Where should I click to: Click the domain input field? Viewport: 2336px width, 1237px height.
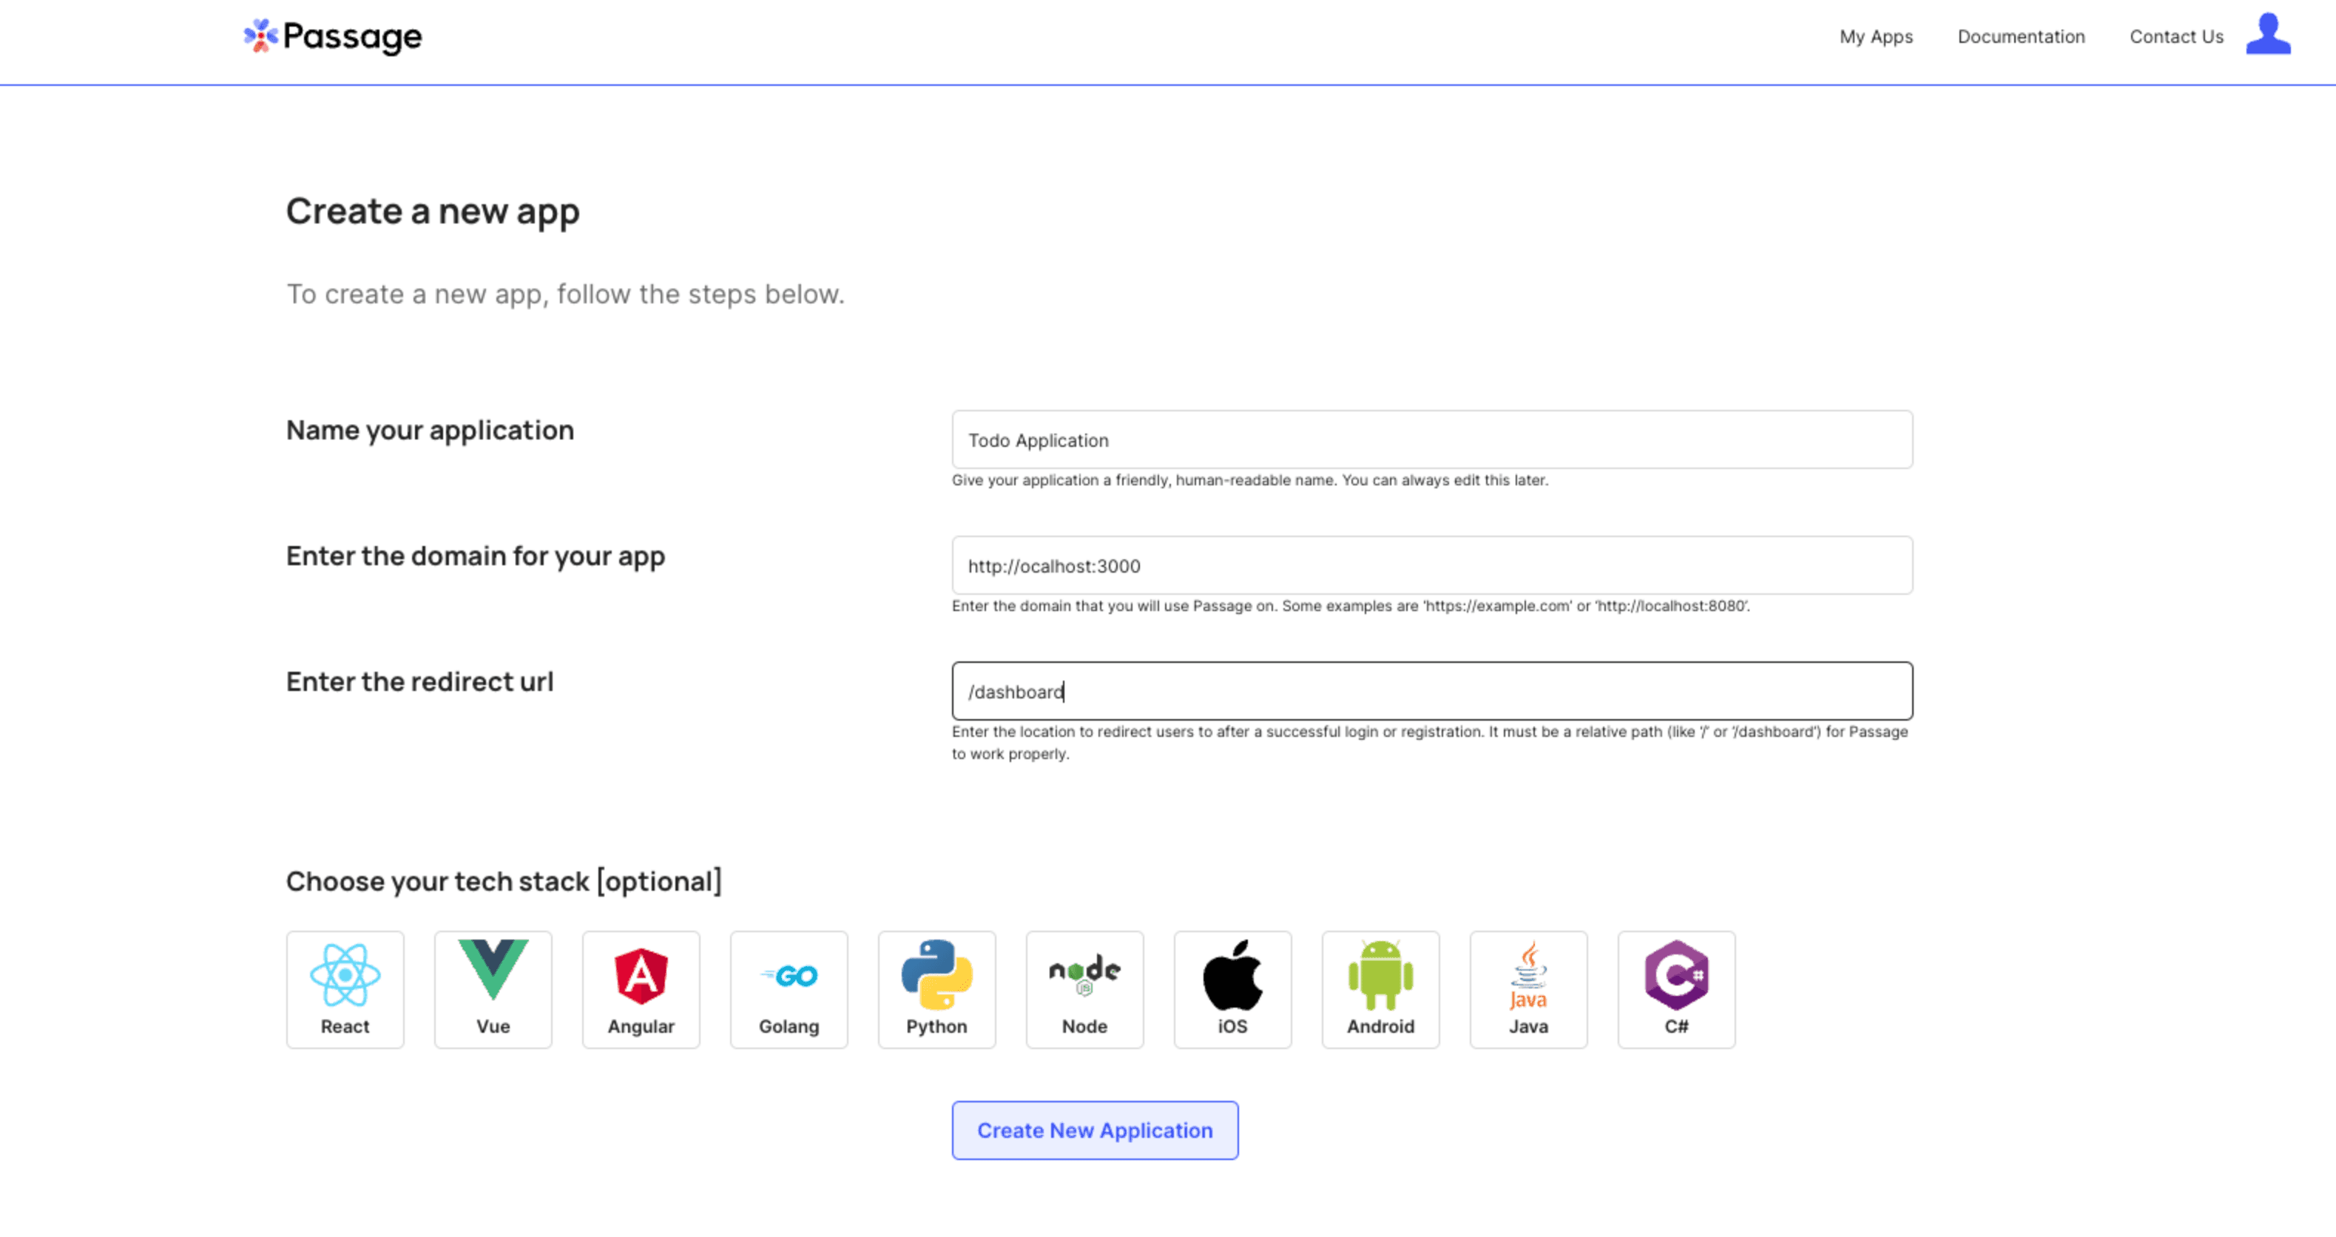point(1432,565)
